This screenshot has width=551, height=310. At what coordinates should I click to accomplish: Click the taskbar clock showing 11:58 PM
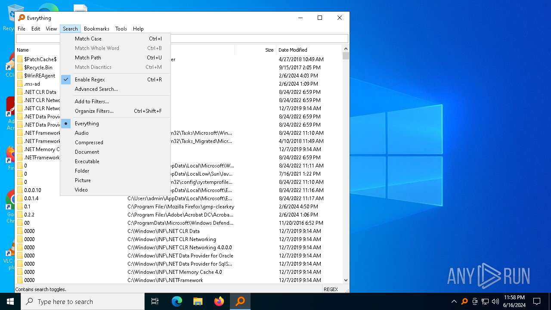click(514, 301)
